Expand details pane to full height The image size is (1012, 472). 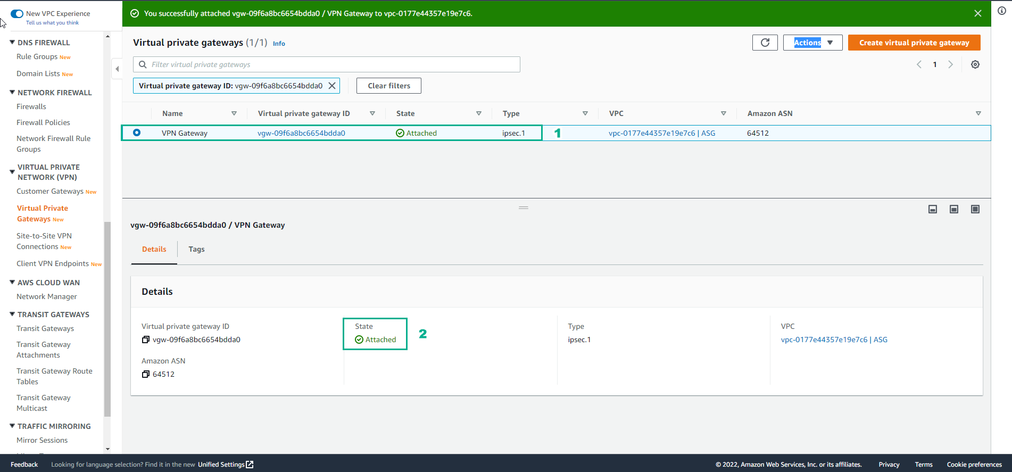975,209
